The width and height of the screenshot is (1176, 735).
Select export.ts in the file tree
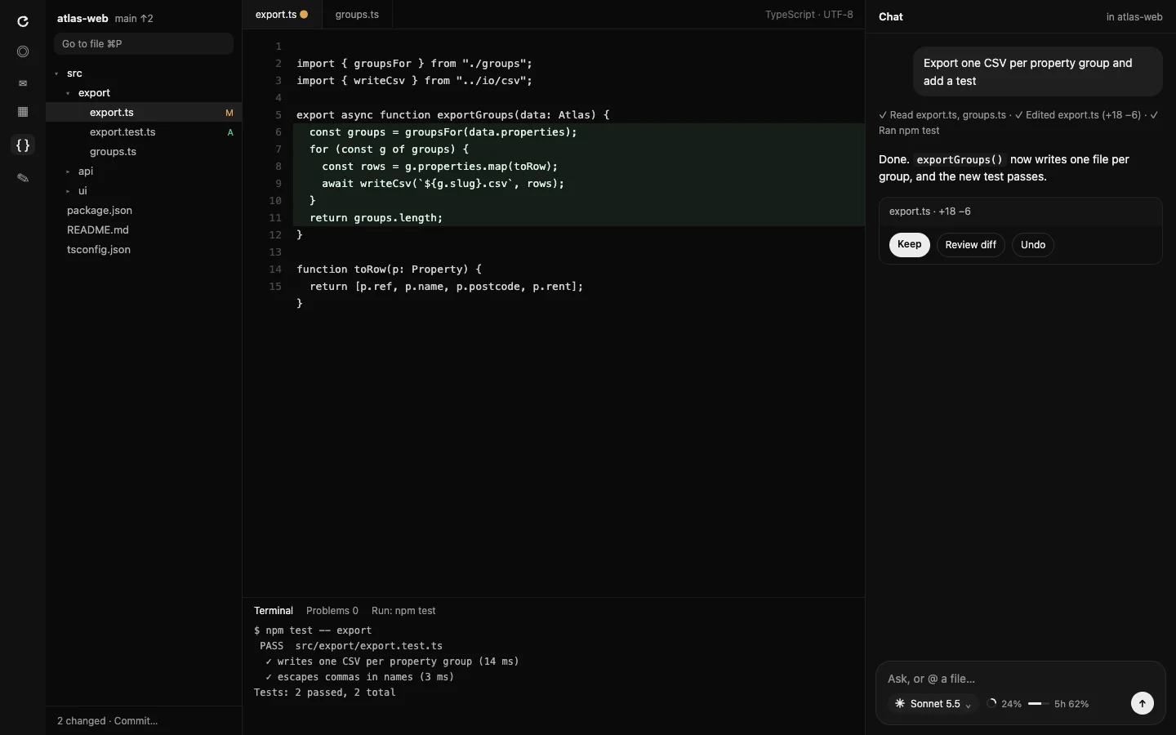[144, 113]
